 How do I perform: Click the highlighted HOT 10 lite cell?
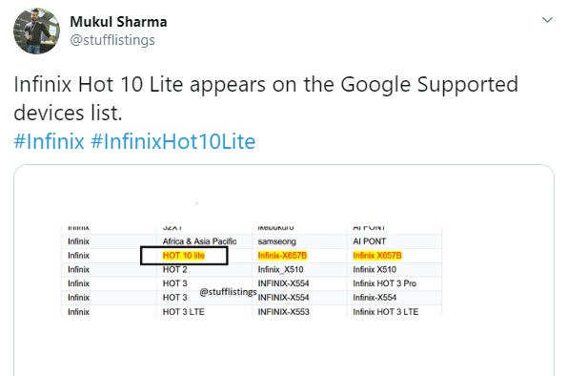click(184, 256)
